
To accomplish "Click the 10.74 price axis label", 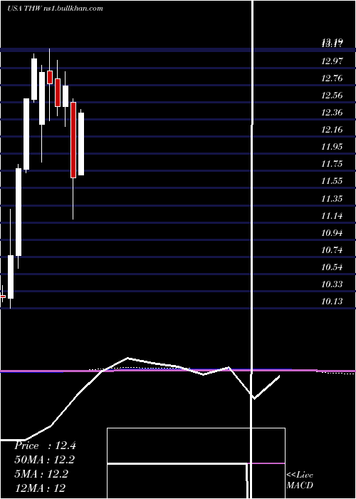I will point(333,250).
